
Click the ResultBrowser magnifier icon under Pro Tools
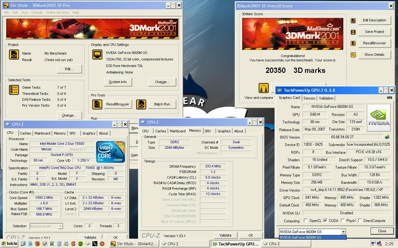point(97,104)
